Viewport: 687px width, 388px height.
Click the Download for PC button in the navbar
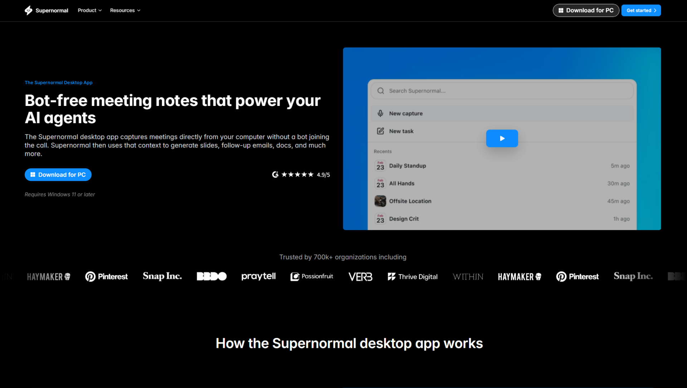tap(586, 10)
